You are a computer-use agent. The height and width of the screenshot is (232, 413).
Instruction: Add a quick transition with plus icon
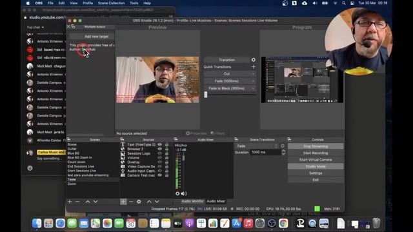254,67
